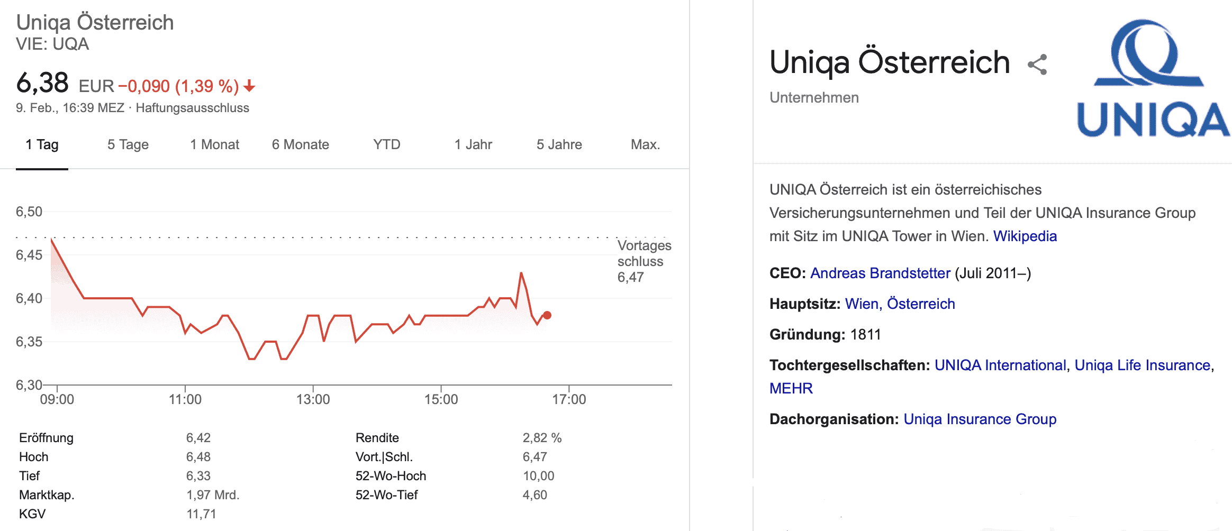Click the red current price dot on chart
The image size is (1232, 531).
(x=547, y=315)
